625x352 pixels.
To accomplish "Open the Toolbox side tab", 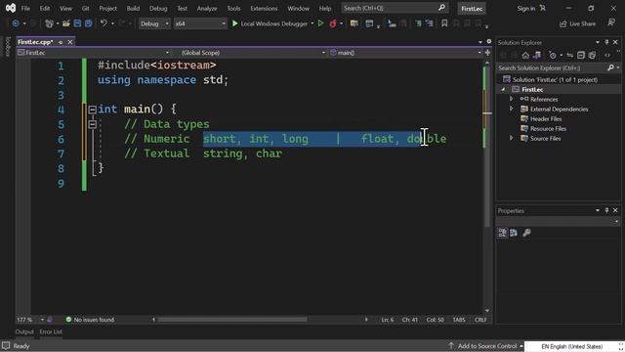I will click(x=8, y=46).
